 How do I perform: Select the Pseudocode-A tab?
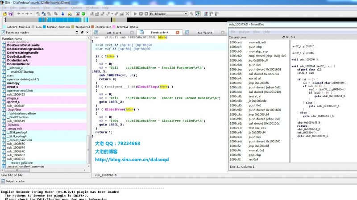pyautogui.click(x=159, y=33)
